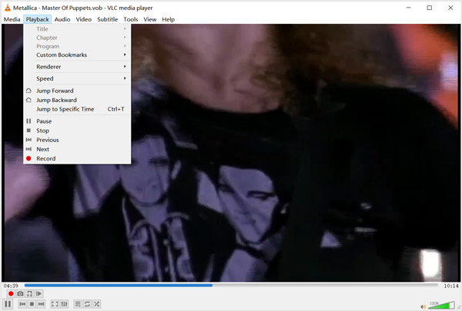Mute audio using the speaker icon
Screen dimensions: 462x311
(423, 306)
